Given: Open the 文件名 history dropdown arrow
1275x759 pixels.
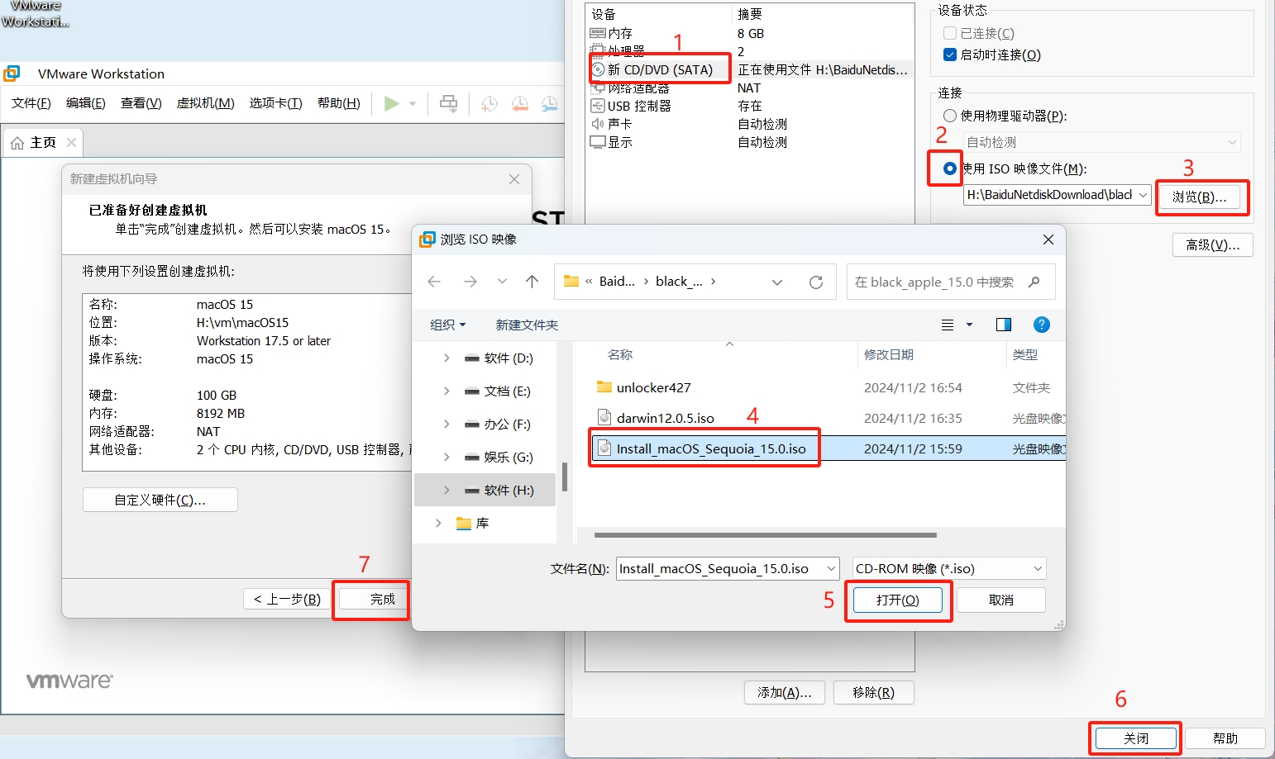Looking at the screenshot, I should click(831, 568).
